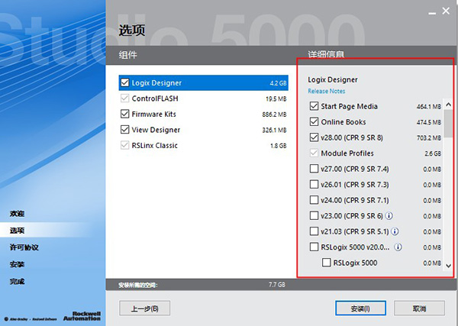Open info icon beside RSLogix 5000 v20.0
Viewport: 458px width, 326px height.
[x=398, y=247]
